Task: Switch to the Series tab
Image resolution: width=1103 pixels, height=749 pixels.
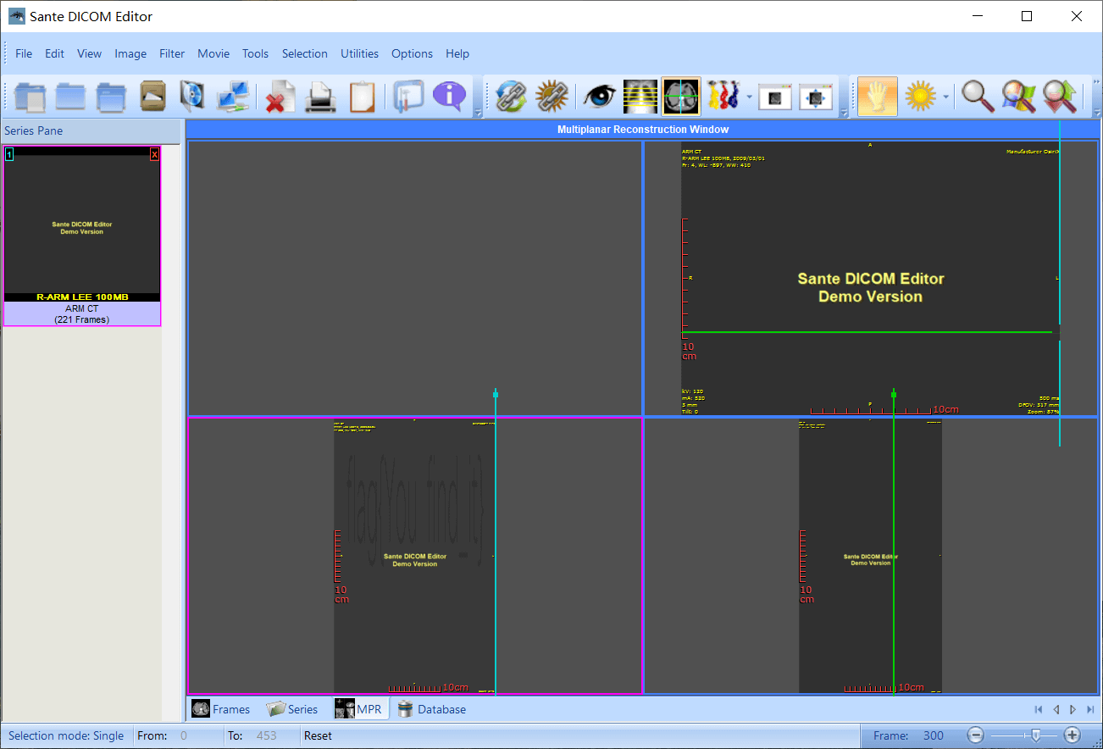Action: coord(292,709)
